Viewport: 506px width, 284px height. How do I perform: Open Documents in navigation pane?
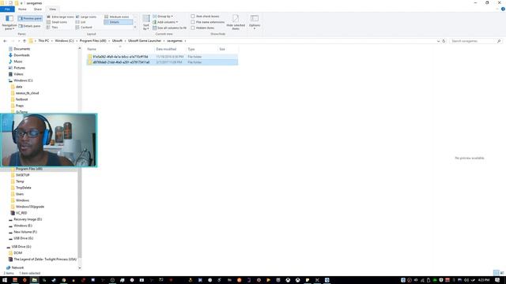[21, 49]
